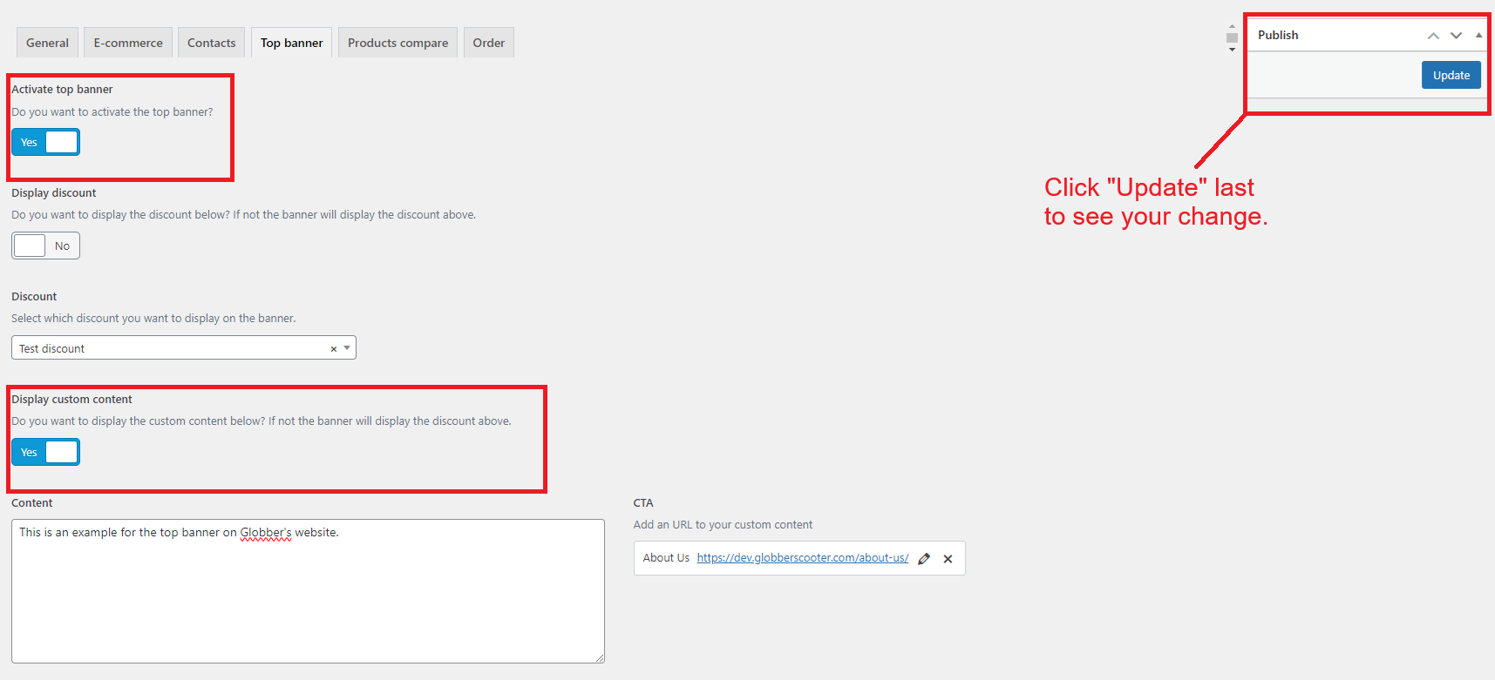This screenshot has height=680, width=1495.
Task: Open the E-commerce tab
Action: 128,43
